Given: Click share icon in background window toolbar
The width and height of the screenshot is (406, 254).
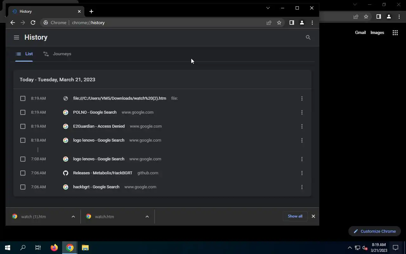Looking at the screenshot, I should [x=356, y=17].
